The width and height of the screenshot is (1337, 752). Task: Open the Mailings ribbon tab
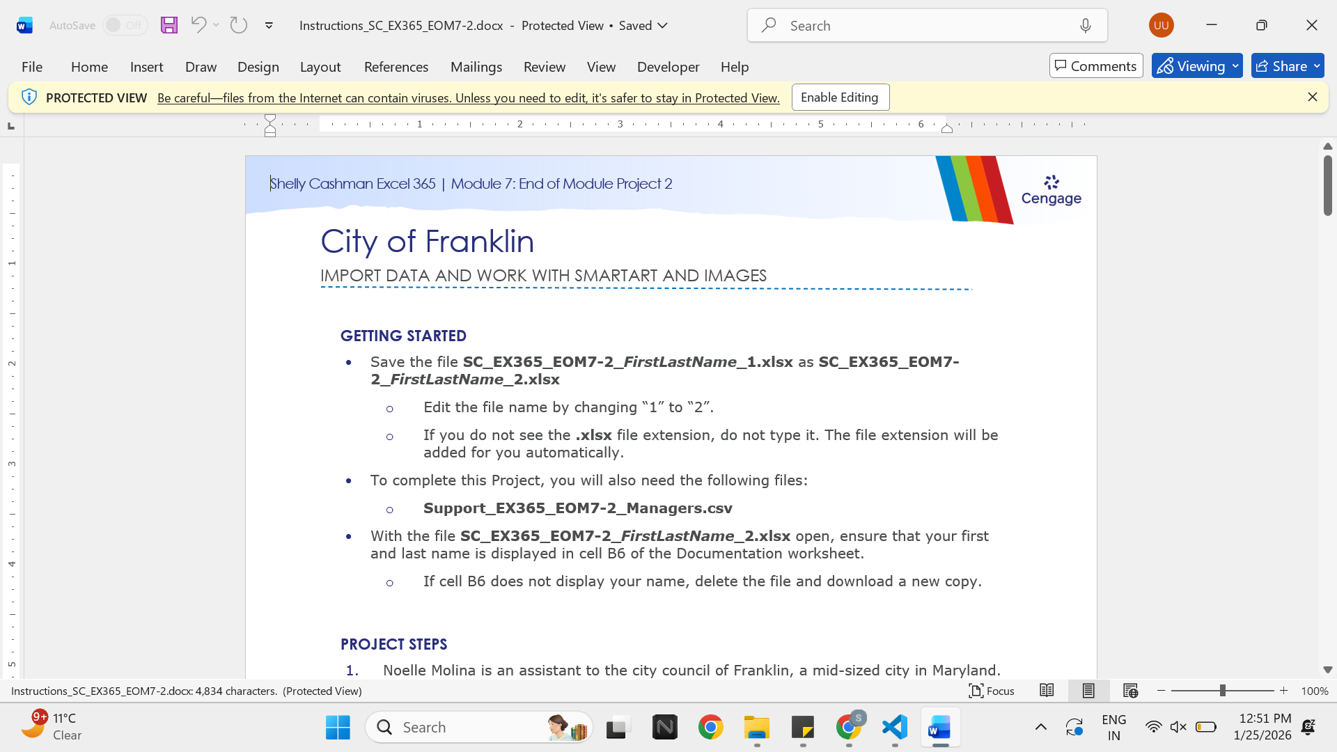pos(476,67)
